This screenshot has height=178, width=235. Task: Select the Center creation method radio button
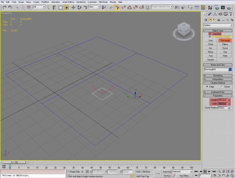[222, 87]
